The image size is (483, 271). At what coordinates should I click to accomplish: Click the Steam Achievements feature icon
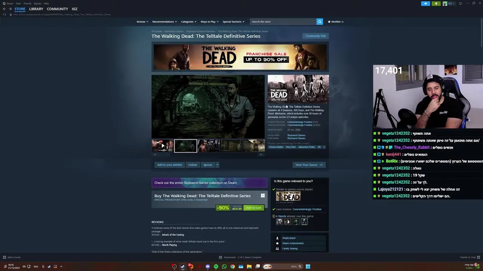pos(277,243)
